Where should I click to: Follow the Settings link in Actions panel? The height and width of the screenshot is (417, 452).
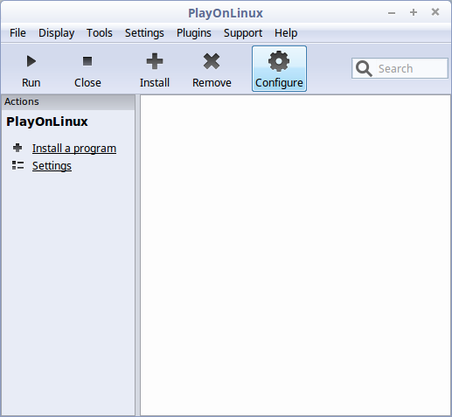click(52, 166)
